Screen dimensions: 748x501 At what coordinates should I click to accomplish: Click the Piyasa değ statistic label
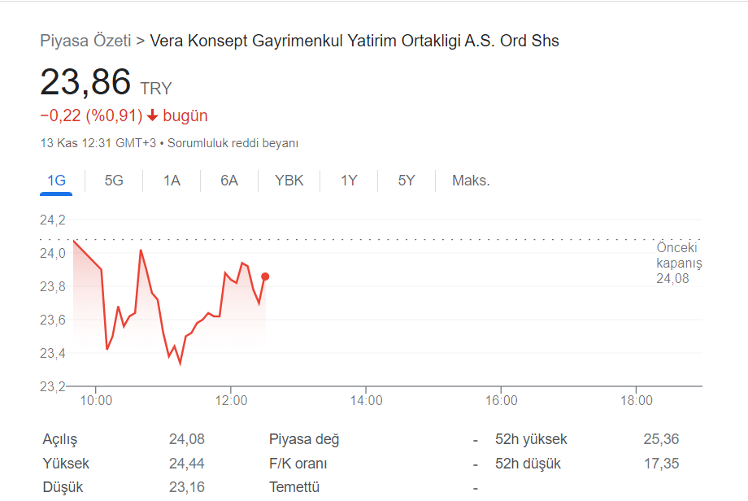tap(304, 439)
